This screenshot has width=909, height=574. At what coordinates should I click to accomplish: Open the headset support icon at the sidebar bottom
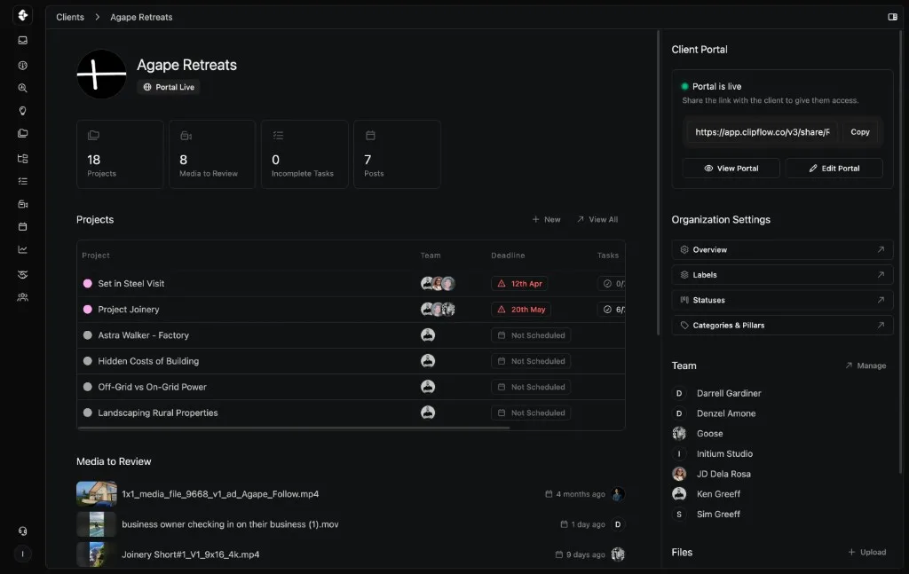click(22, 531)
